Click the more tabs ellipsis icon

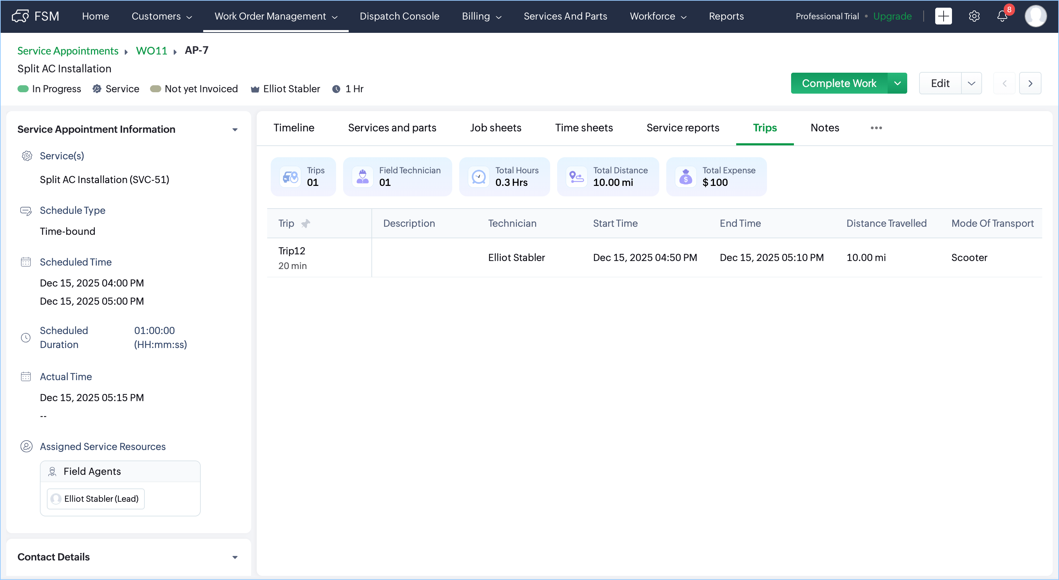coord(876,128)
